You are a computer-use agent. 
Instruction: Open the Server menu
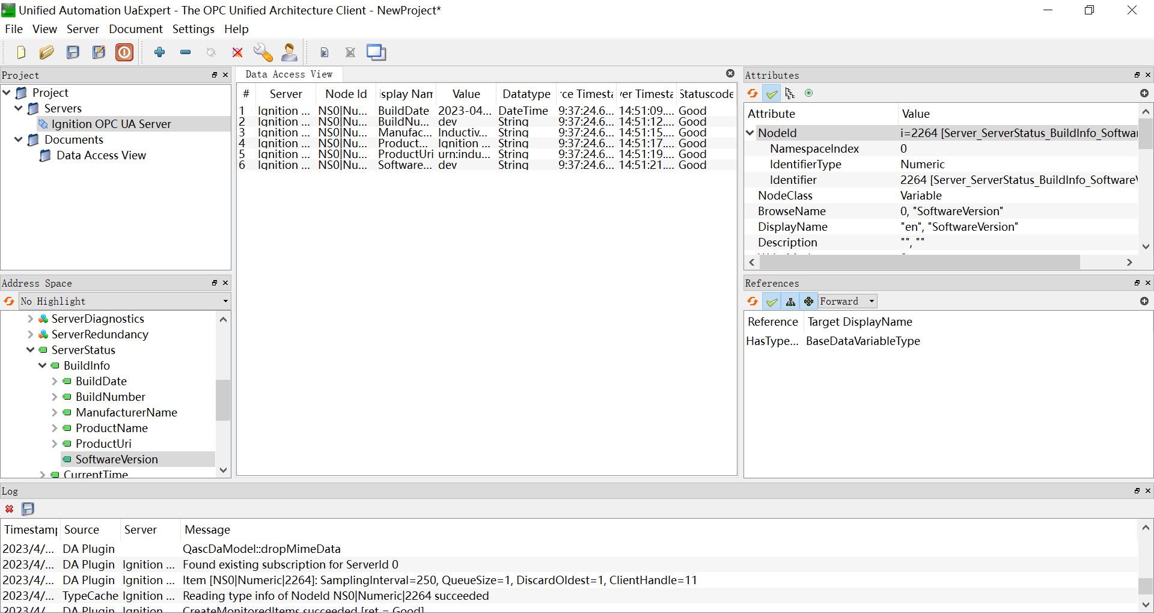(x=82, y=29)
